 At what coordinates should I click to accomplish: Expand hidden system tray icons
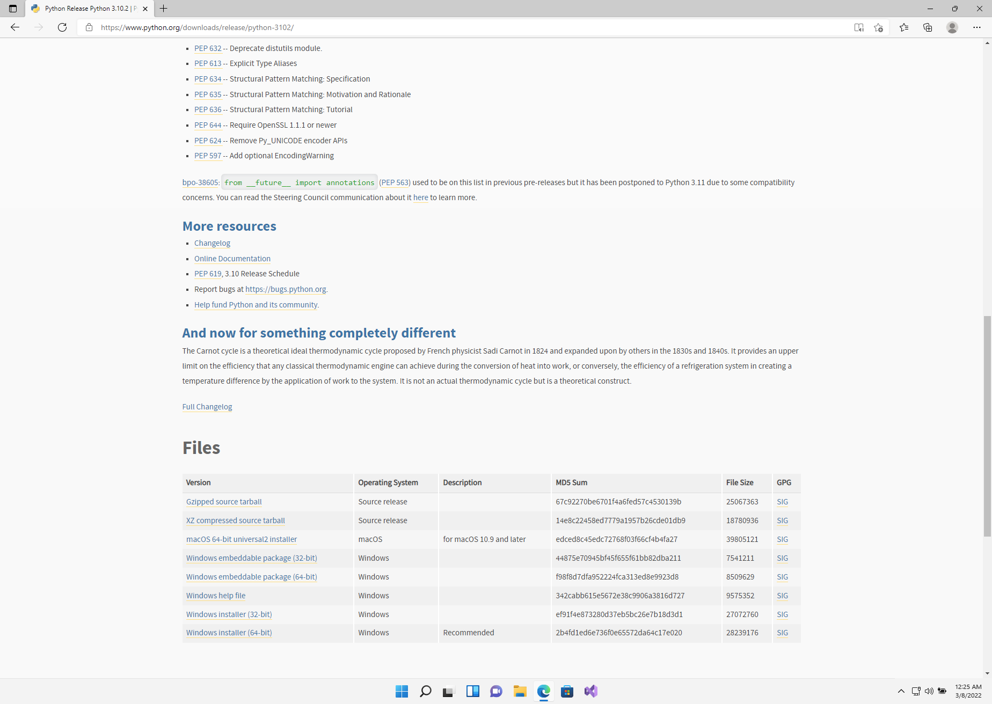coord(901,691)
